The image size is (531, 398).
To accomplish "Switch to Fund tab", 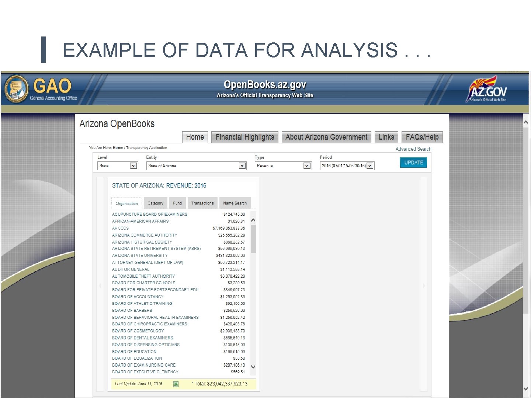I will click(x=177, y=203).
